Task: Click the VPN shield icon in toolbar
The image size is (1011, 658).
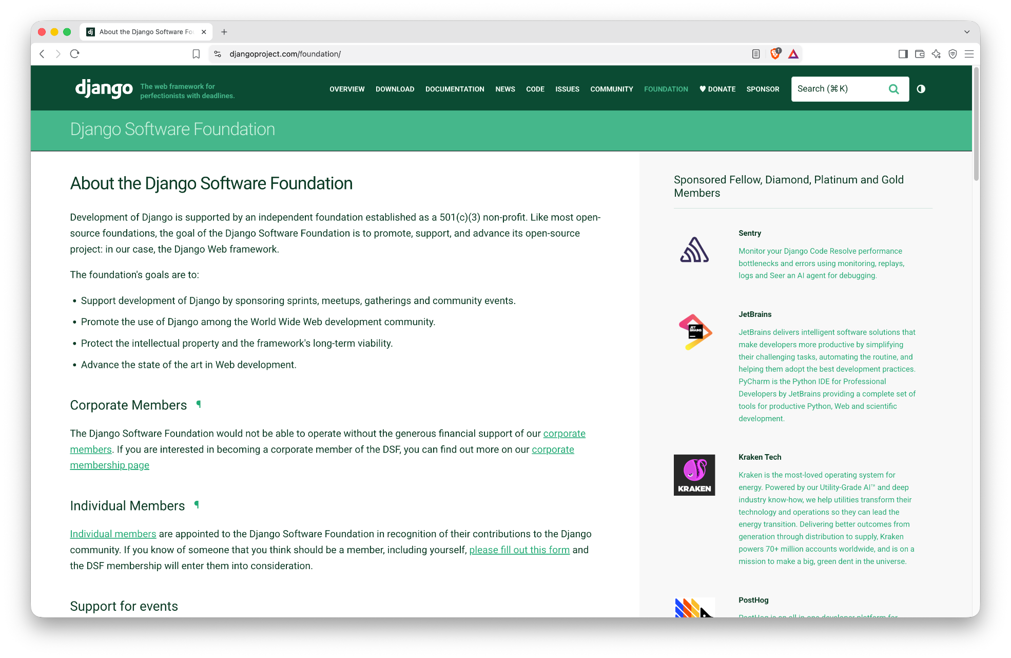Action: [952, 54]
